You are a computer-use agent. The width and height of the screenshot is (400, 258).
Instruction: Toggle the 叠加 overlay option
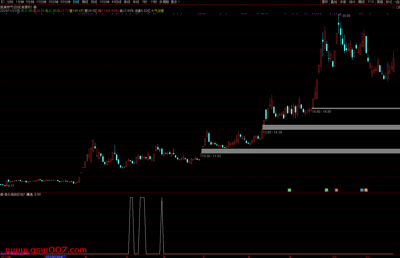[x=334, y=2]
